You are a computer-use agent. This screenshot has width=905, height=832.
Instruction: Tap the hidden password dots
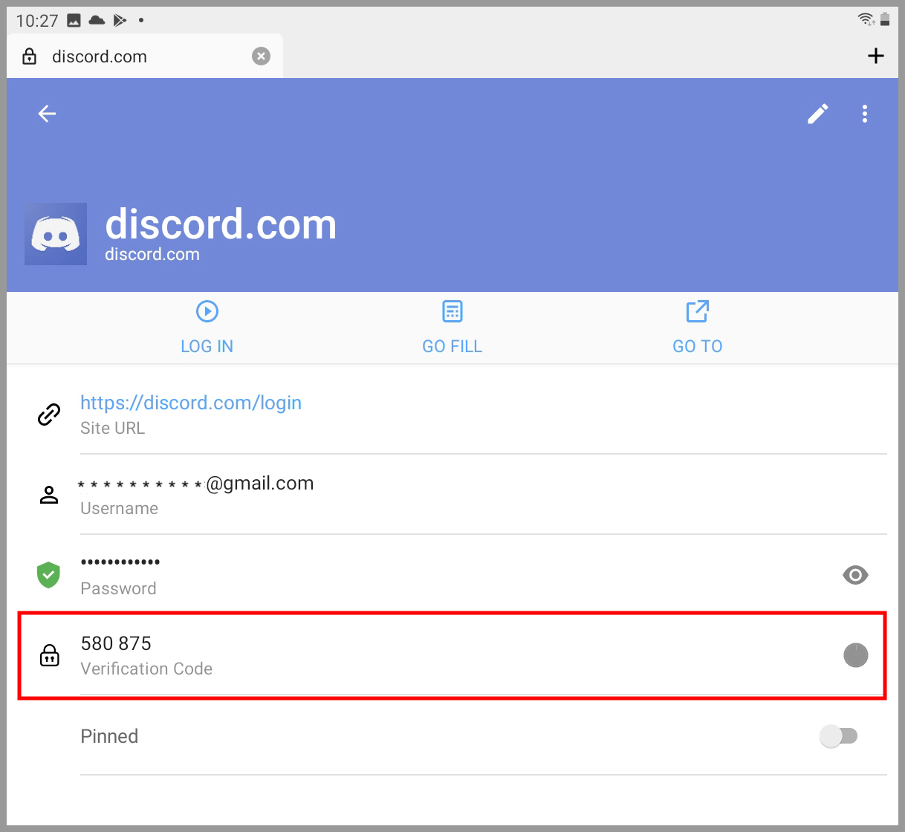point(120,562)
